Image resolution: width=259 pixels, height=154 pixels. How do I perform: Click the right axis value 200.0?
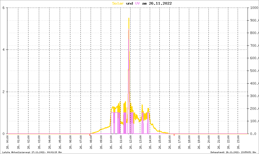coord(254,109)
